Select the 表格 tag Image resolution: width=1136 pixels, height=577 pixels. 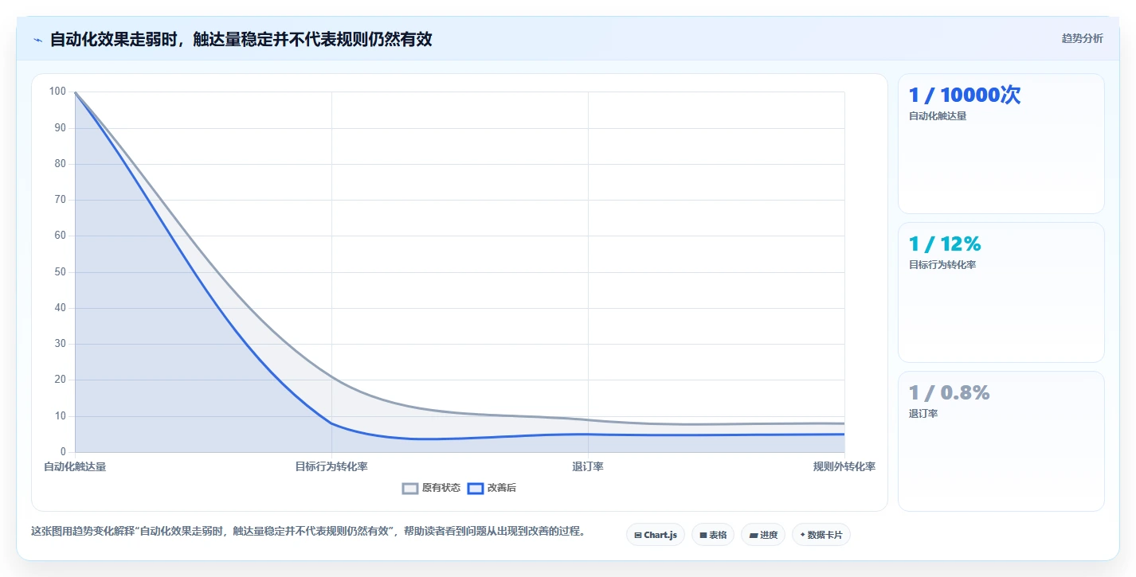click(x=713, y=535)
